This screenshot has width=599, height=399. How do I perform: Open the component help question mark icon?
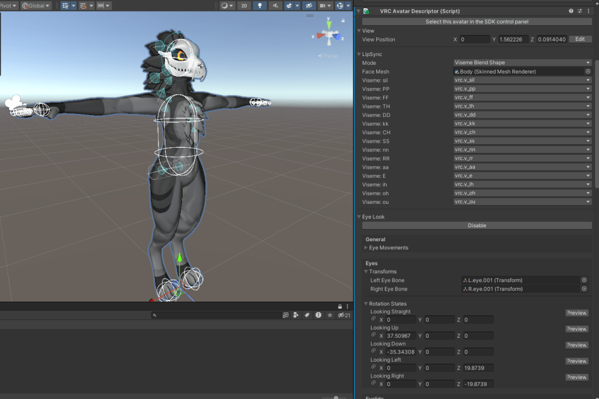[571, 11]
